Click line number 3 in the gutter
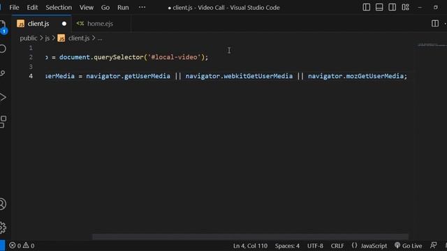Viewport: 447px width, 251px height. tap(31, 67)
